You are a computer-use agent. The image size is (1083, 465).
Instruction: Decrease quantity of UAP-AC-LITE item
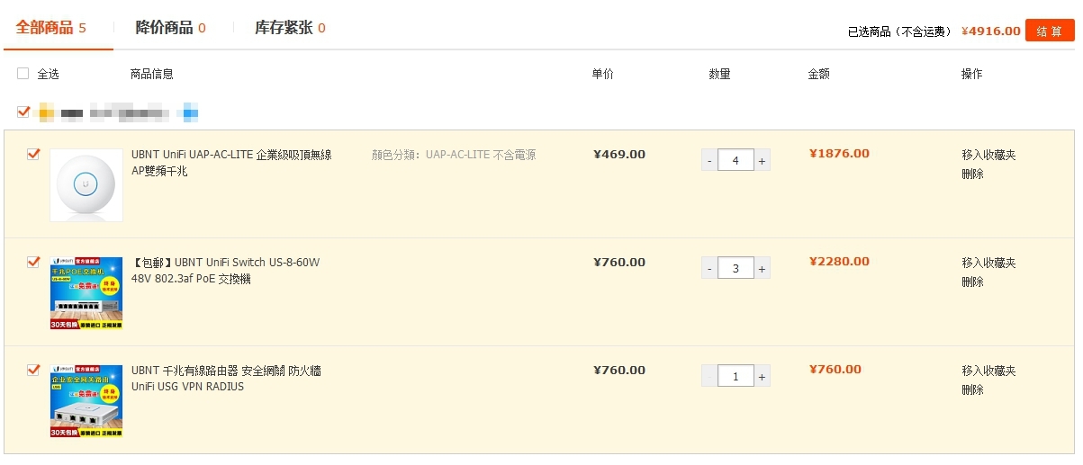point(709,160)
